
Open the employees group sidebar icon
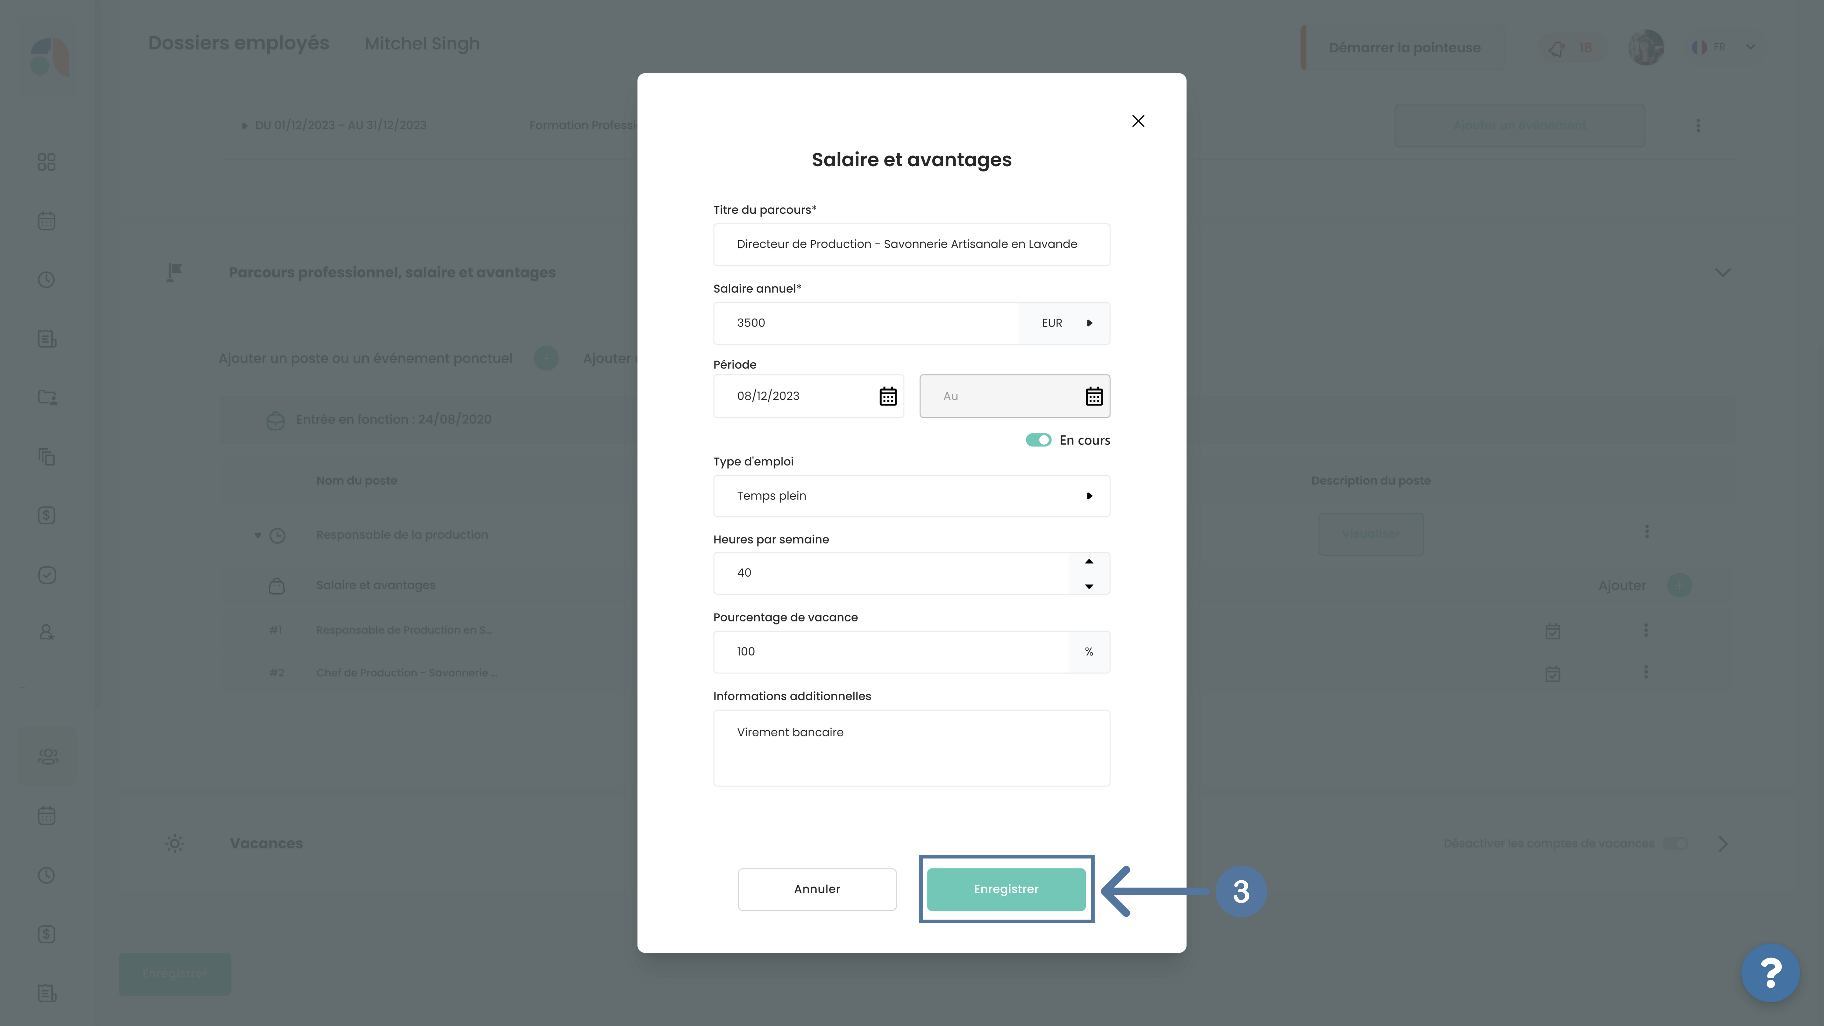coord(47,756)
